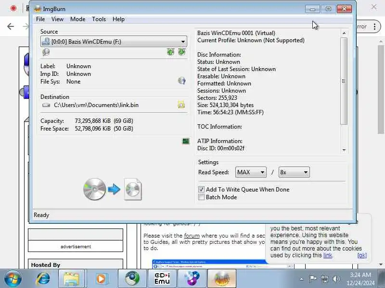Click the disc info panel scroll up arrow
The image size is (385, 288).
coord(344,33)
